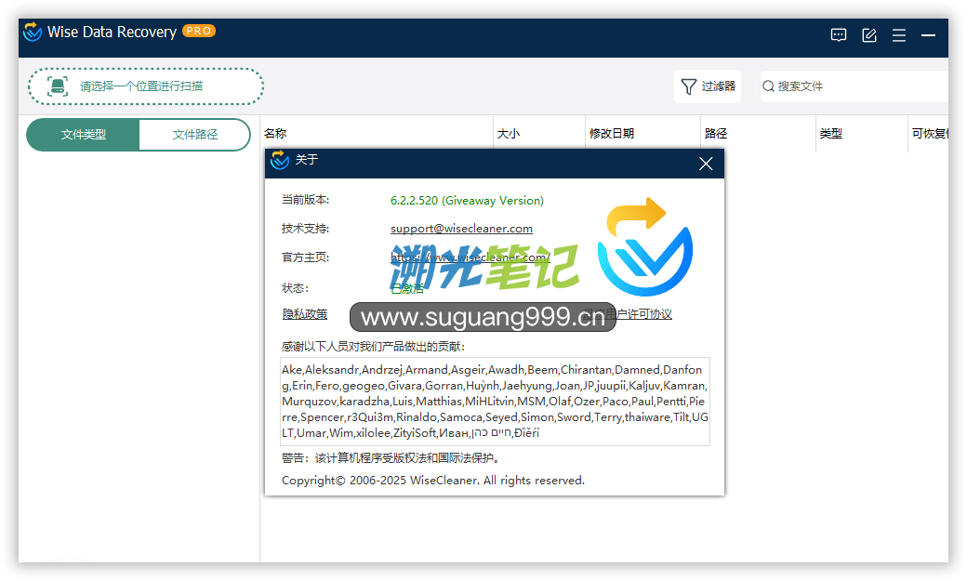
Task: Click inside the 搜索文件 search field
Action: tap(855, 86)
